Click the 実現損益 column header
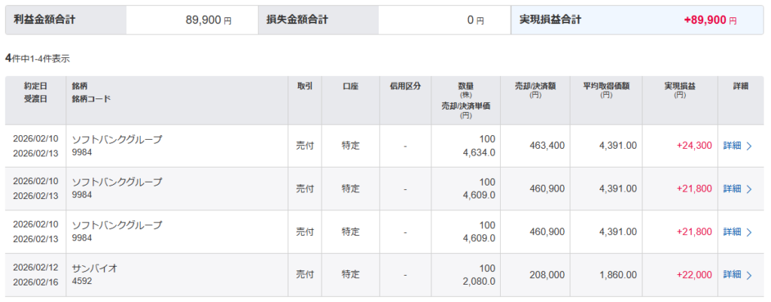Screen dimensions: 771x302 pos(680,86)
